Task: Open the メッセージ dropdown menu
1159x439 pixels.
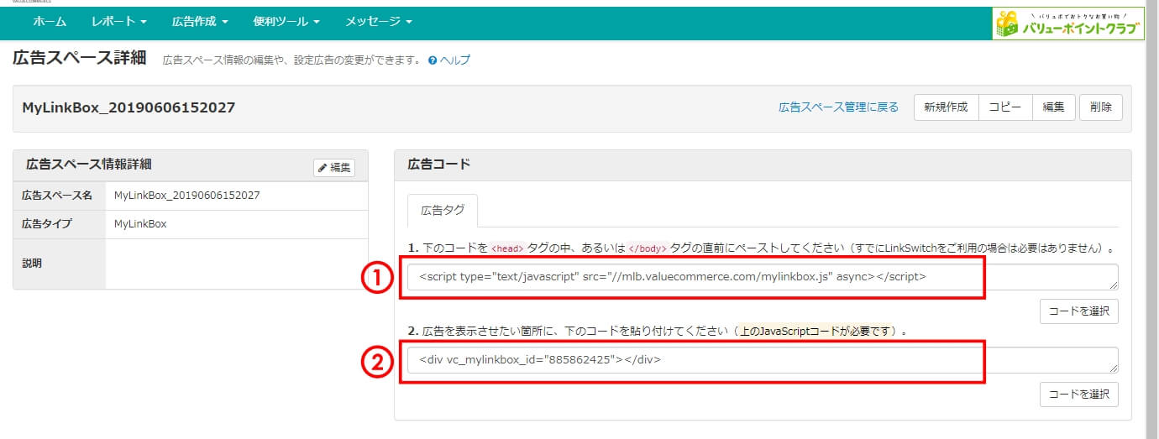Action: (x=378, y=21)
